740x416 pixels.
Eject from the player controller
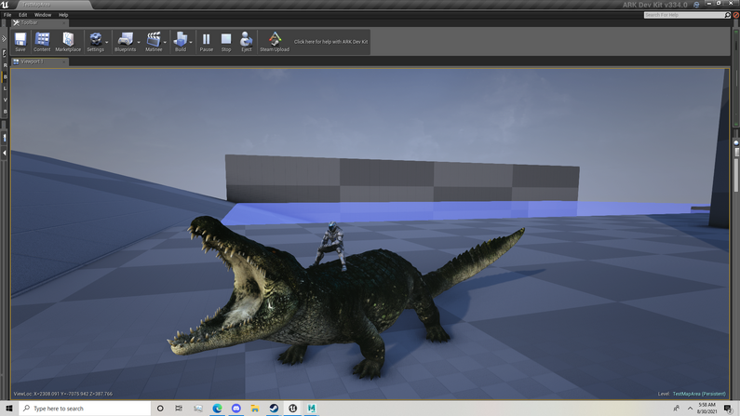coord(247,42)
